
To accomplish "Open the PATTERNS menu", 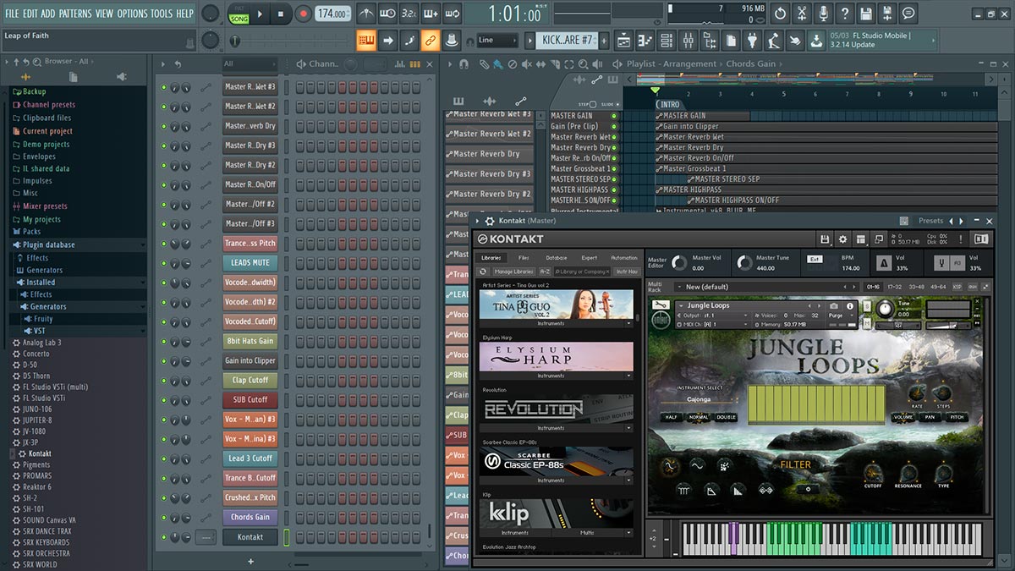I will pyautogui.click(x=75, y=14).
